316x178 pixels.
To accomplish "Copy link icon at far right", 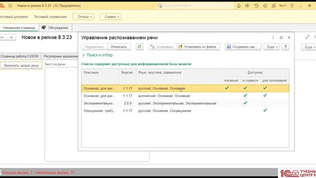I will point(307,37).
